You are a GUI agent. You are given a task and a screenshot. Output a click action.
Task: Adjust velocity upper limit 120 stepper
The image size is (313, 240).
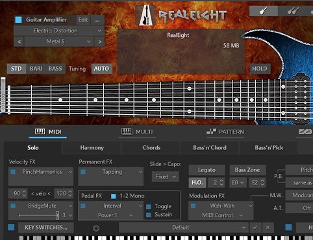pyautogui.click(x=64, y=193)
